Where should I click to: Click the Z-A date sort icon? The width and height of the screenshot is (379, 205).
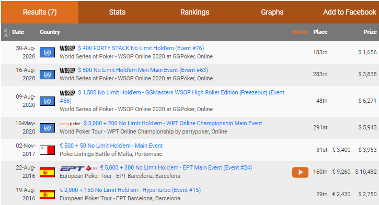pyautogui.click(x=6, y=32)
